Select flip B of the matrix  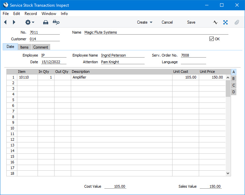click(x=234, y=79)
